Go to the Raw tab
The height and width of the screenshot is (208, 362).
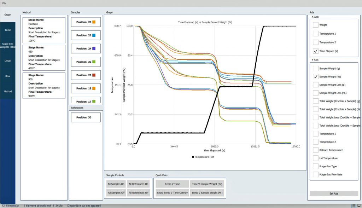[x=7, y=76]
